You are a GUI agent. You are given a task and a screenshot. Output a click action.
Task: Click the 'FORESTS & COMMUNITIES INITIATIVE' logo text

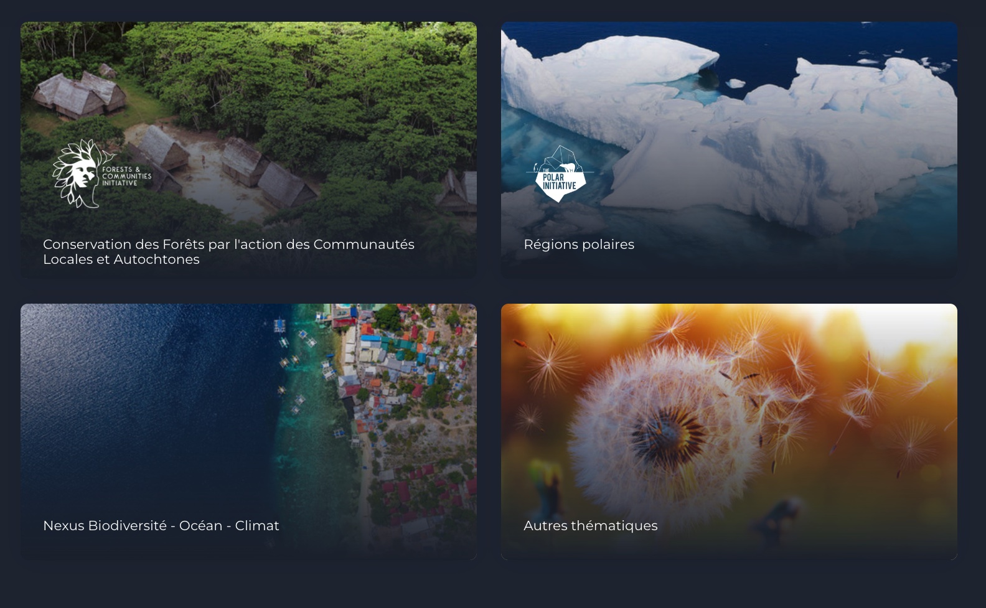[127, 176]
